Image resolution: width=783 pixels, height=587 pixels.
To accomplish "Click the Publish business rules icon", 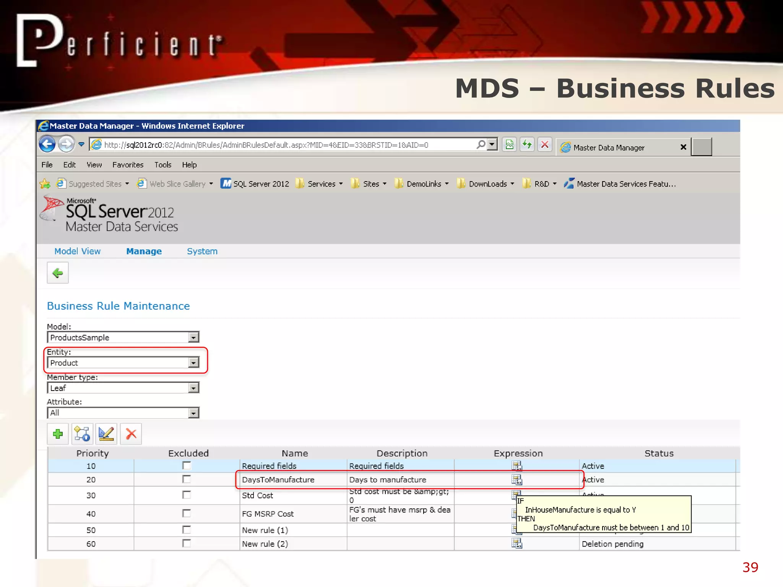I will pyautogui.click(x=82, y=434).
